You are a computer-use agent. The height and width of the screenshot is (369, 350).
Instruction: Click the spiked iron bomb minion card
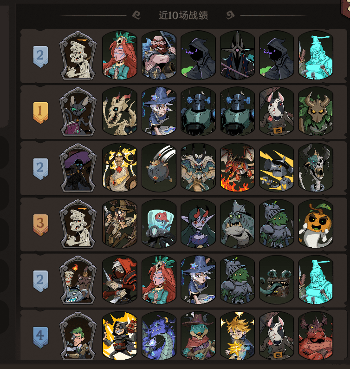tap(159, 168)
